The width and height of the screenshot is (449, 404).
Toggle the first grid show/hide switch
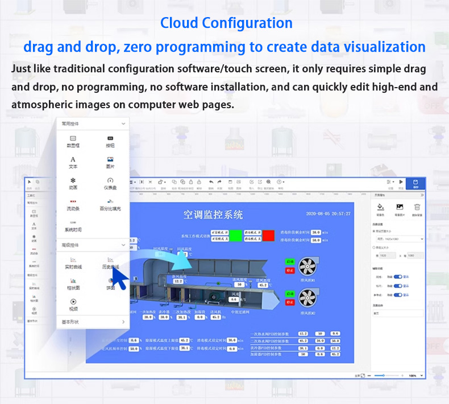pyautogui.click(x=398, y=277)
